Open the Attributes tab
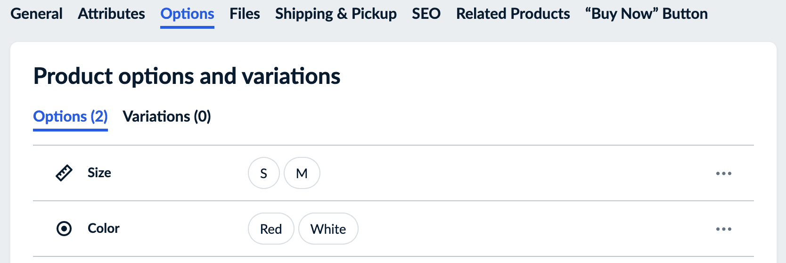The image size is (786, 263). pyautogui.click(x=111, y=14)
